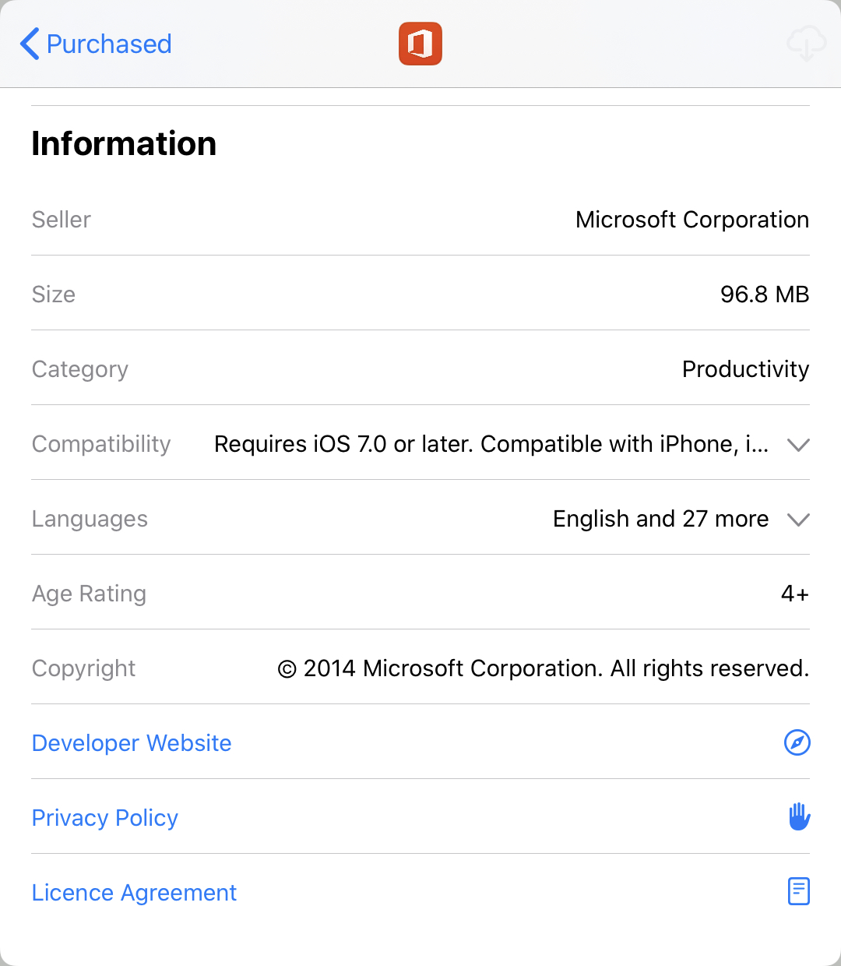Tap the Copyright notice row

click(x=420, y=668)
